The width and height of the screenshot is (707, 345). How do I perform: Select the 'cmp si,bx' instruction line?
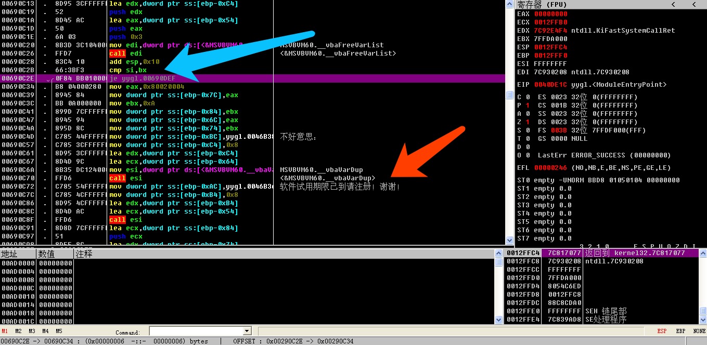pyautogui.click(x=128, y=70)
